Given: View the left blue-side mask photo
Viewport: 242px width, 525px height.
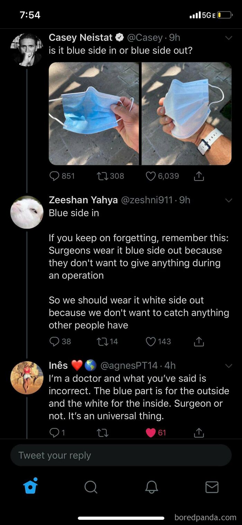Looking at the screenshot, I should coord(94,113).
